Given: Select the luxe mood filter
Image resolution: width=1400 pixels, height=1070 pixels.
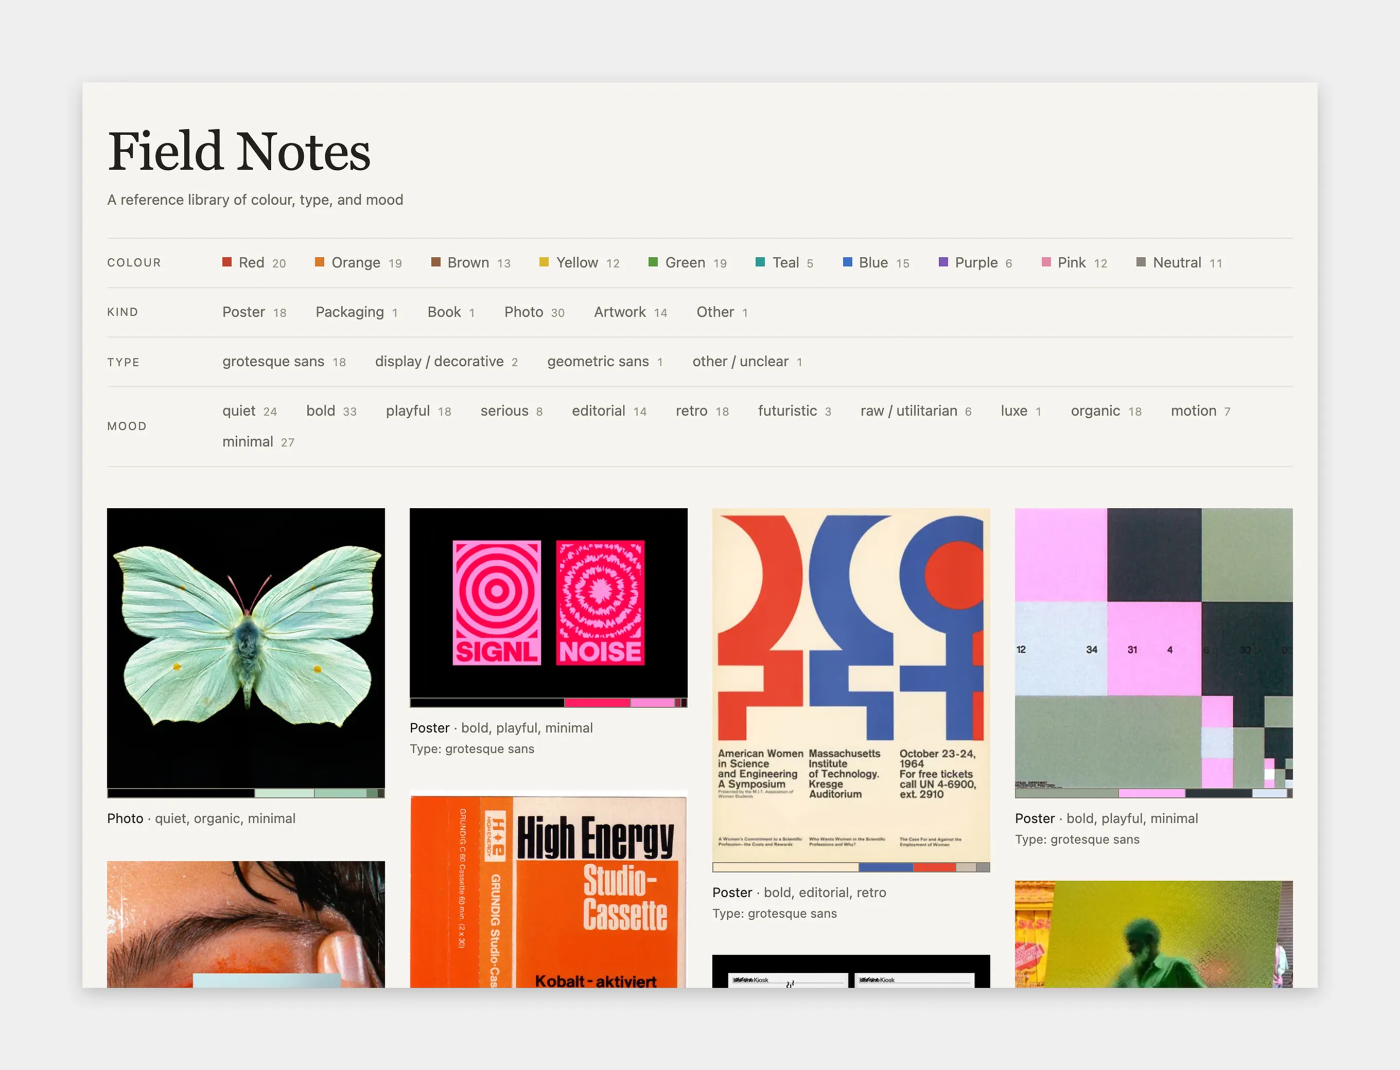Looking at the screenshot, I should point(1020,411).
